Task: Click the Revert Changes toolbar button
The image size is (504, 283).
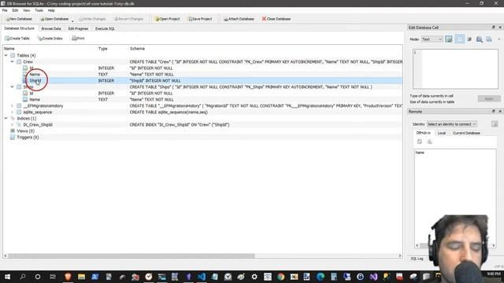Action: click(129, 19)
